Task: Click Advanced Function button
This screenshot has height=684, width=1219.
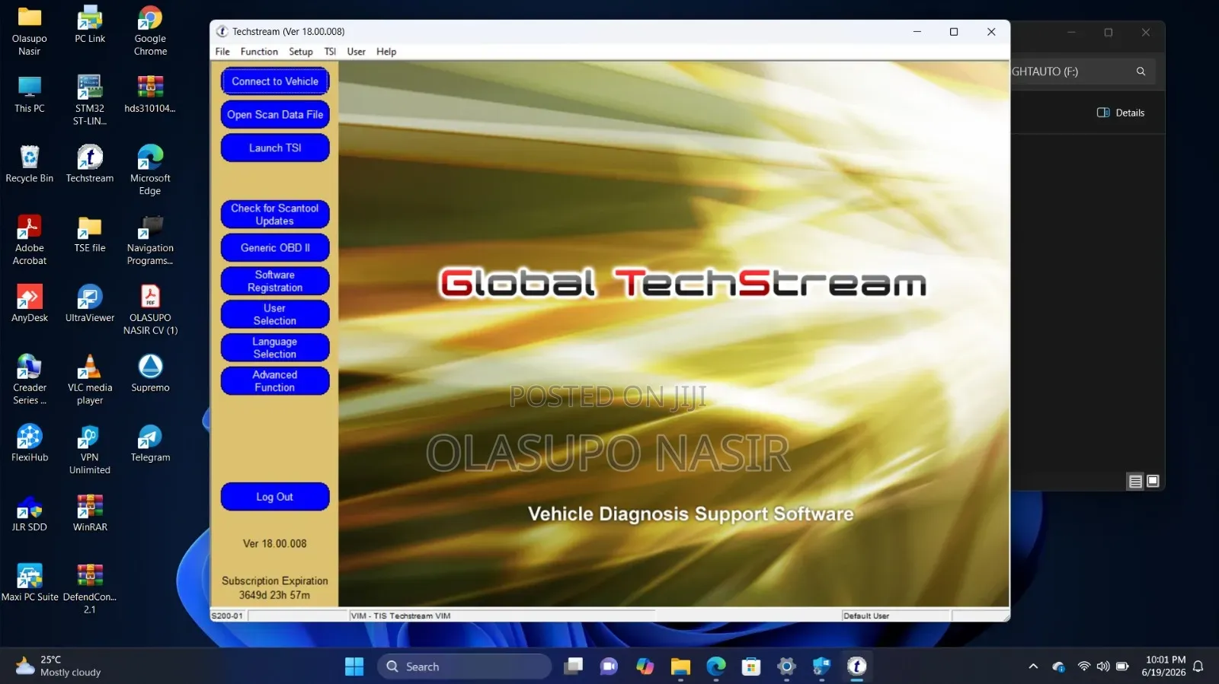Action: [x=275, y=381]
